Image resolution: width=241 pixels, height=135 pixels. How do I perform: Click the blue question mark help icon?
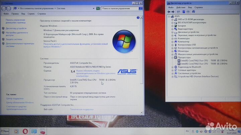(184, 12)
